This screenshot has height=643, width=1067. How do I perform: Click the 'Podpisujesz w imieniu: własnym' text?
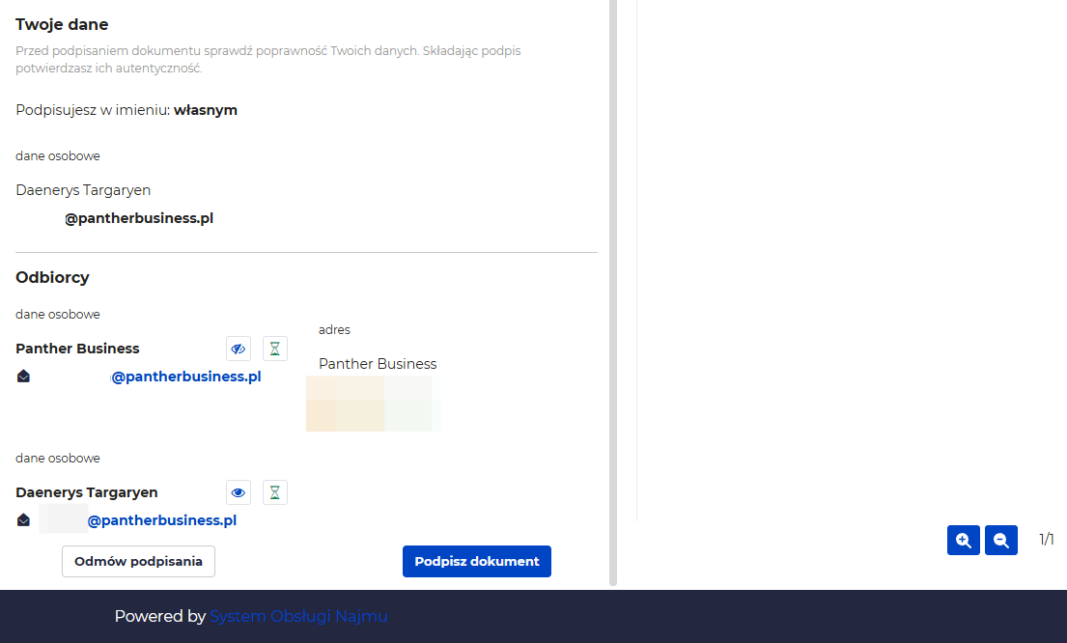[126, 110]
